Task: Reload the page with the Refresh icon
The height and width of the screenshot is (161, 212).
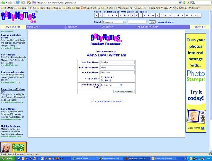Action: pos(17,3)
